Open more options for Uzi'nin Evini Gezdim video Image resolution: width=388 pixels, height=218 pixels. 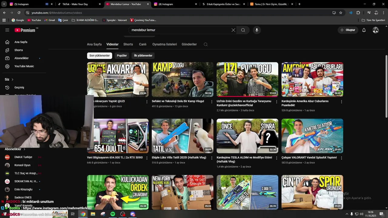[276, 102]
